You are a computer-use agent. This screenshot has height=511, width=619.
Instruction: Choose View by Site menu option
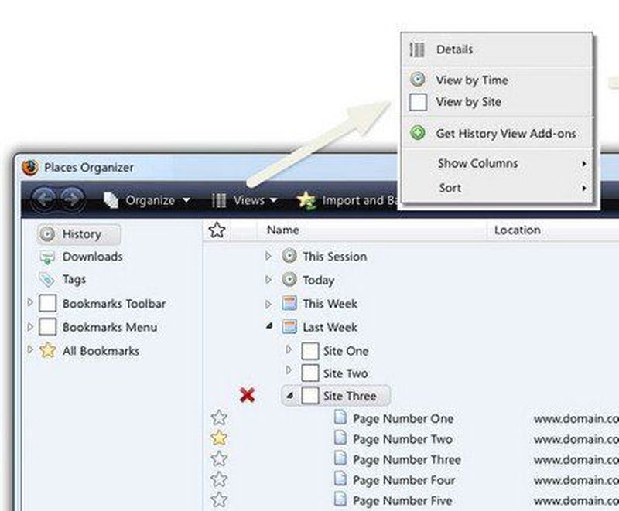(468, 102)
